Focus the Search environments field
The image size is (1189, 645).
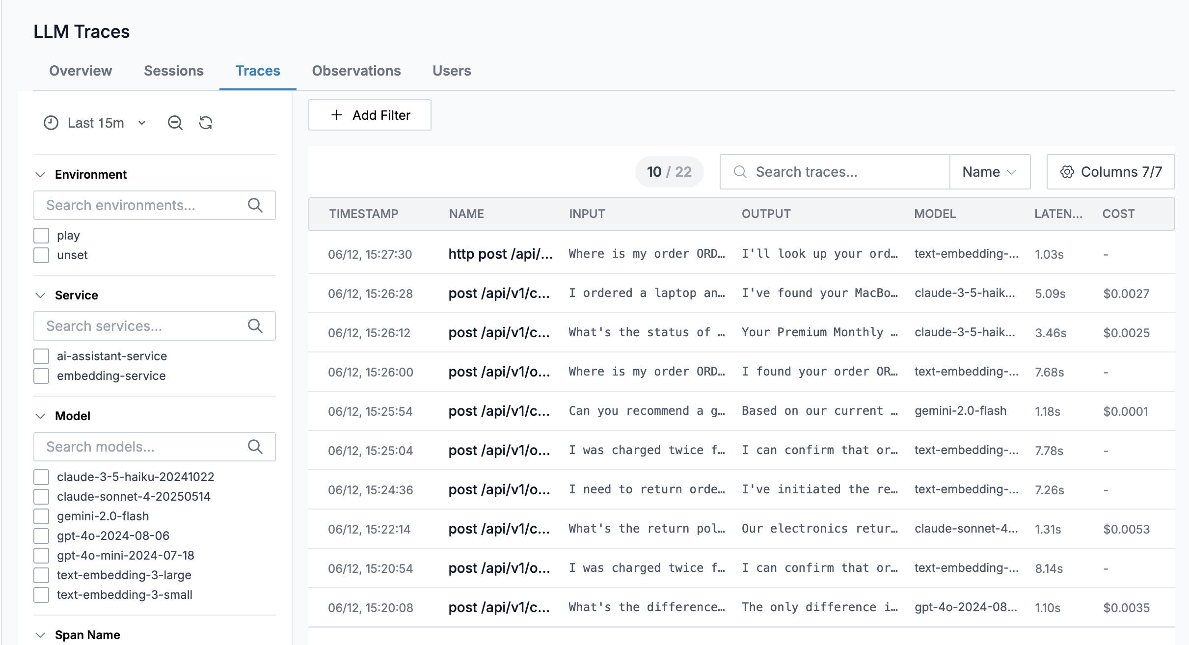point(155,205)
